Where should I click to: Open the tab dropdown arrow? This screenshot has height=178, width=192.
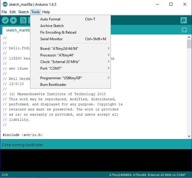(184, 30)
